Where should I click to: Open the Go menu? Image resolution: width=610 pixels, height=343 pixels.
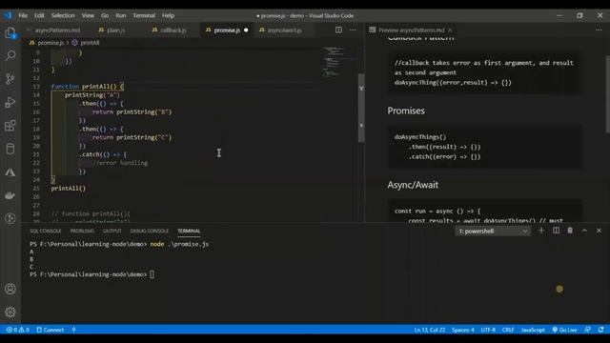(105, 15)
